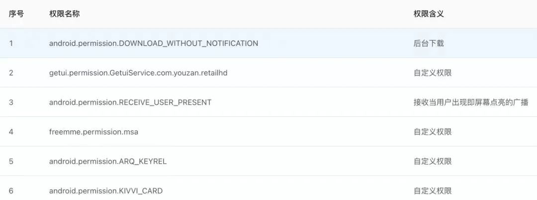Viewport: 537px width, 200px height.
Task: Click row number 1
Action: [11, 43]
